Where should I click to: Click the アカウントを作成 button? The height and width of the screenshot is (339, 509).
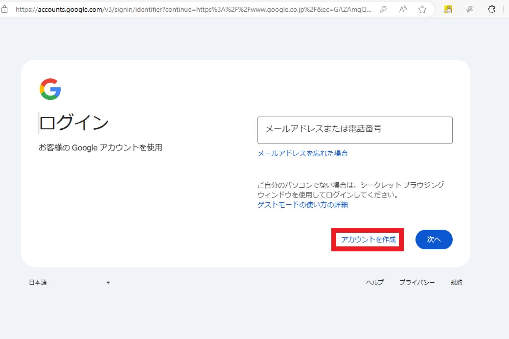(368, 239)
